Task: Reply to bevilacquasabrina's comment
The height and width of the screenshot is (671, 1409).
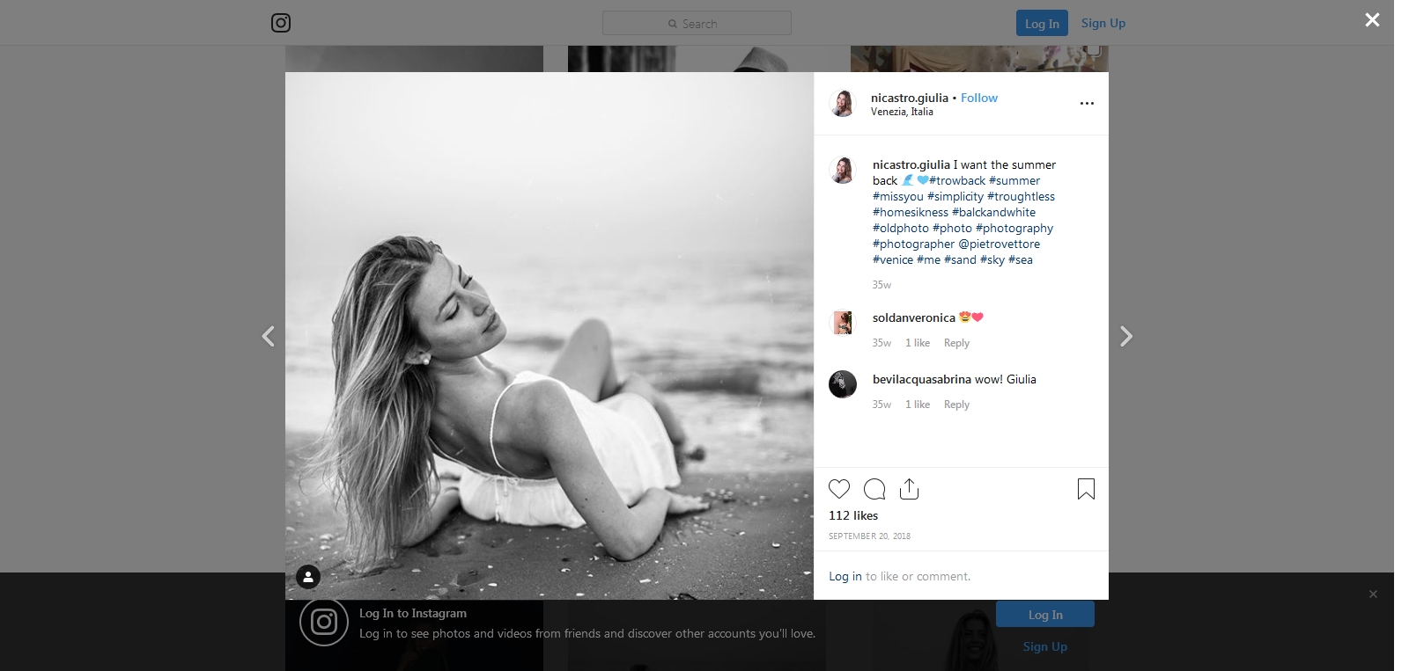Action: click(x=956, y=405)
